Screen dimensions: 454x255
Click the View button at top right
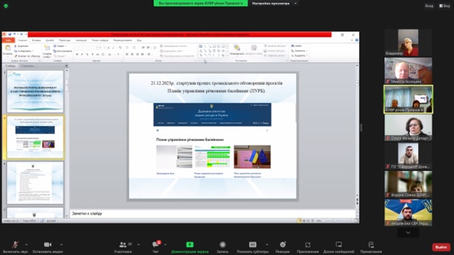445,6
